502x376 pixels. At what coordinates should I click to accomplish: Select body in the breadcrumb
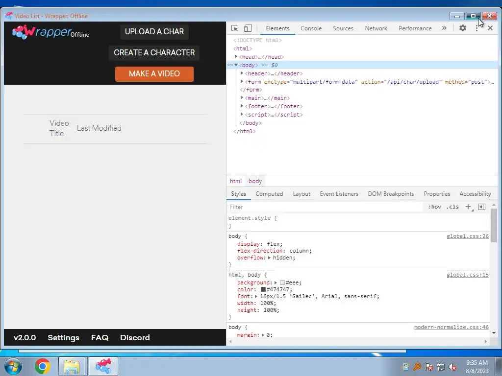[255, 181]
